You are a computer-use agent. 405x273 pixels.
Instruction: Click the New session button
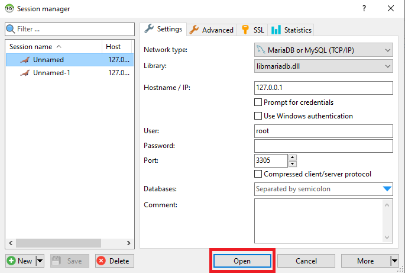pos(21,261)
